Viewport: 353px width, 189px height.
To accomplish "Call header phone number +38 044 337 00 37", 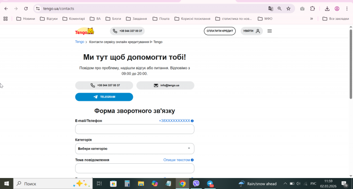I will point(127,31).
